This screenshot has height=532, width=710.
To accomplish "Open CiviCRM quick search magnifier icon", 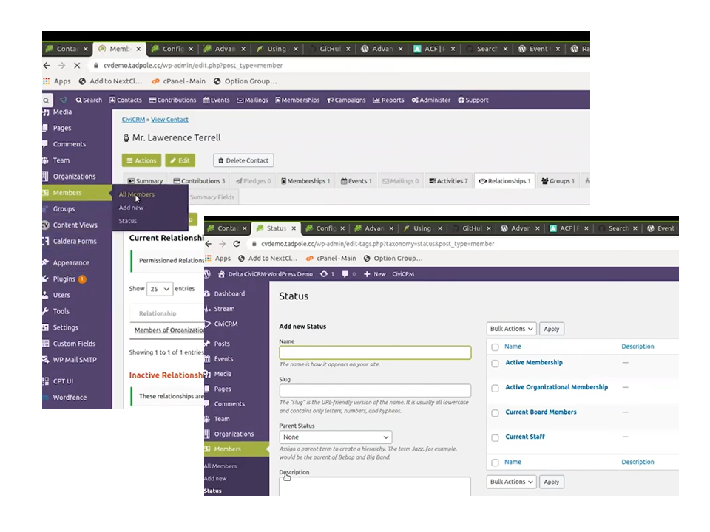I will pos(46,100).
